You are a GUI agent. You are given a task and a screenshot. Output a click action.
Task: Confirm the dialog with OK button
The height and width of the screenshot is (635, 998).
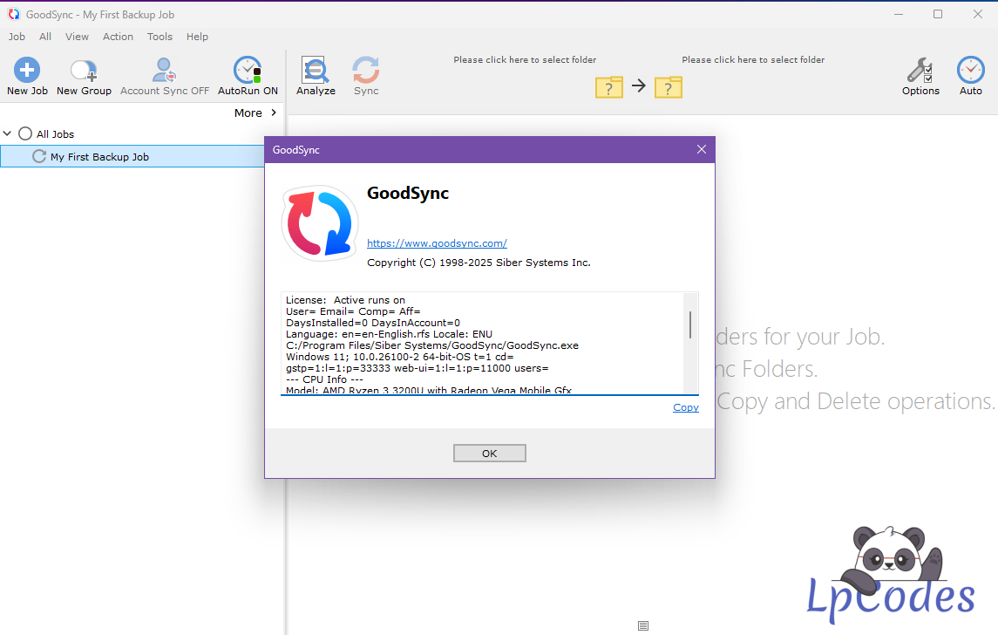pos(490,454)
